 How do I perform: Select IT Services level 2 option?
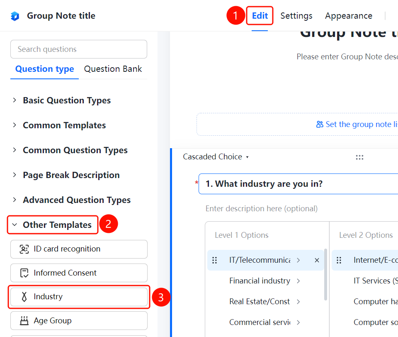coord(376,281)
